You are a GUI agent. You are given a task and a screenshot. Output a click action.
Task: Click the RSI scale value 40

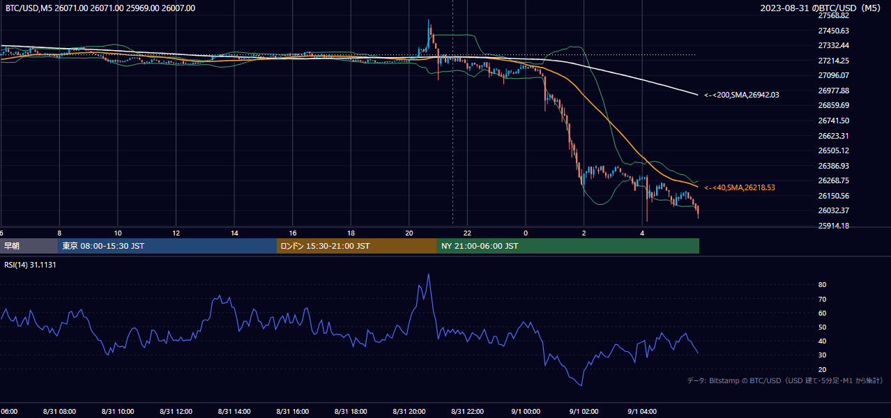pyautogui.click(x=822, y=341)
